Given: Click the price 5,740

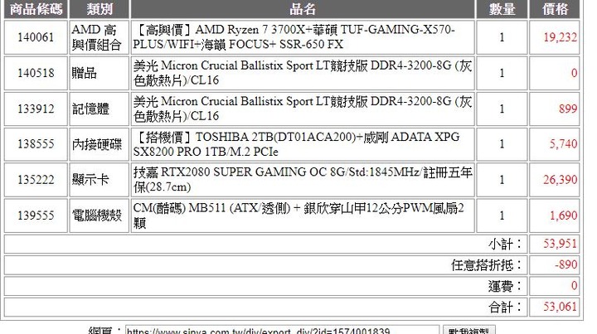Looking at the screenshot, I should [x=563, y=144].
